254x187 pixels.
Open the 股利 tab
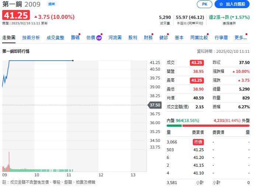click(x=133, y=38)
